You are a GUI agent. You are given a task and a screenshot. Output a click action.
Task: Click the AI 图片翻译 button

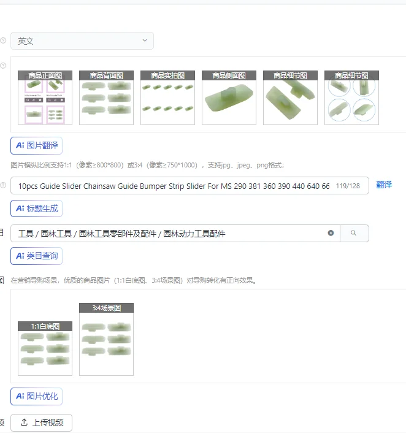tap(36, 145)
